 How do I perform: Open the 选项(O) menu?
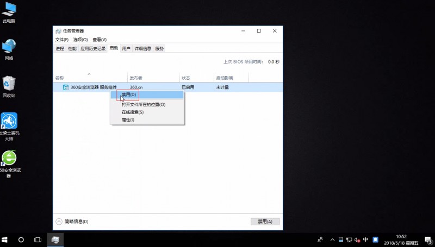click(80, 40)
